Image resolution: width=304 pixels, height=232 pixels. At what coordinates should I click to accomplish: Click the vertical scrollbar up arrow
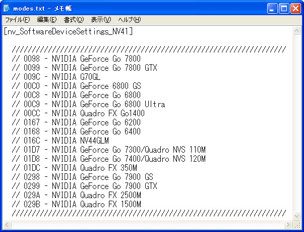click(x=297, y=31)
